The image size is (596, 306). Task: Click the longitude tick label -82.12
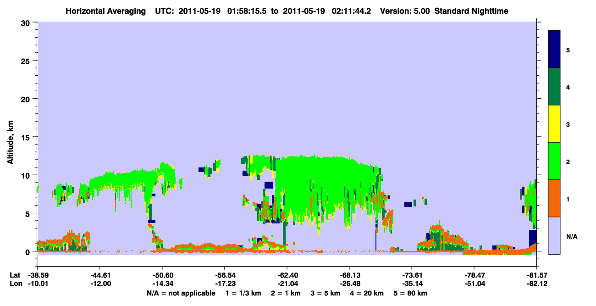[536, 284]
